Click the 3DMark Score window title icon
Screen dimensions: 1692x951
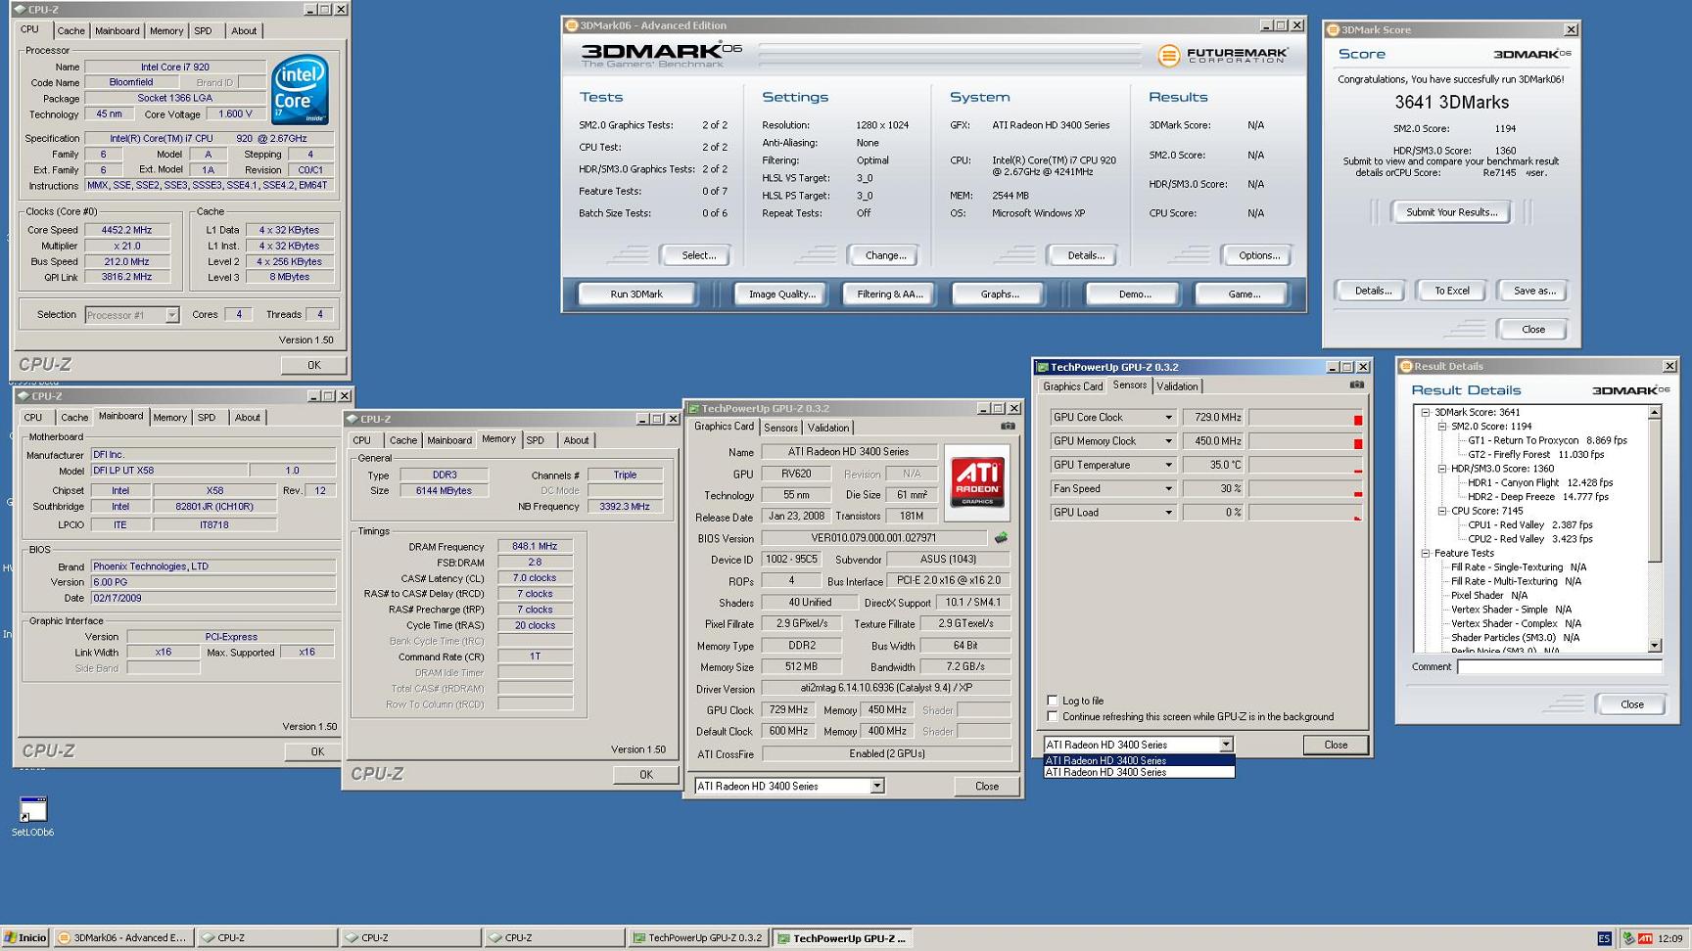[1333, 30]
